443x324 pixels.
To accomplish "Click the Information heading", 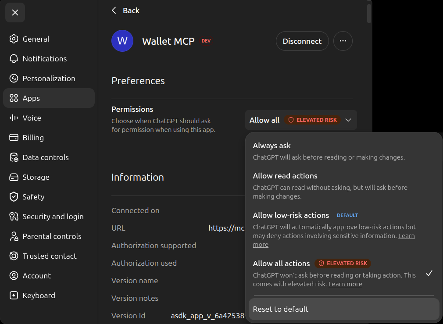I will coord(138,177).
